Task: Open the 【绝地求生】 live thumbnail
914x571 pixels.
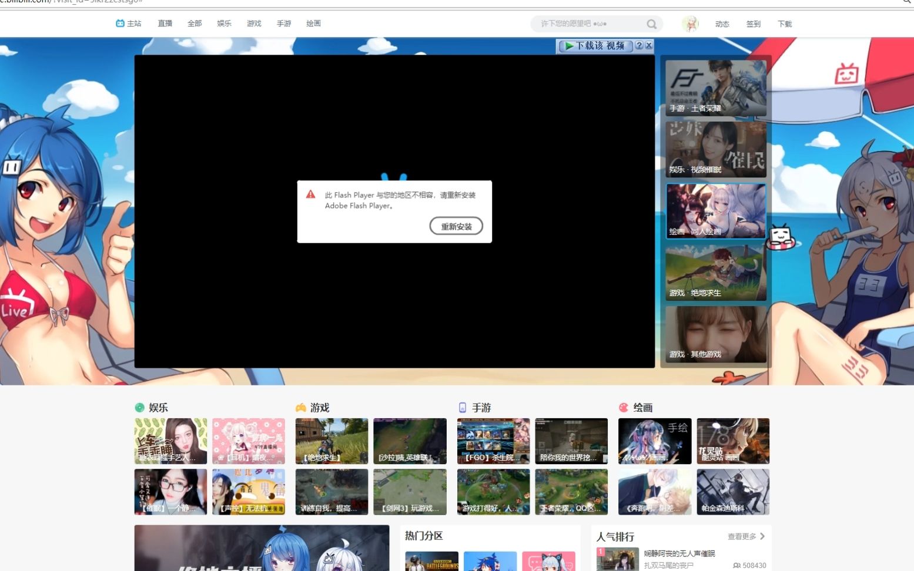Action: 332,441
